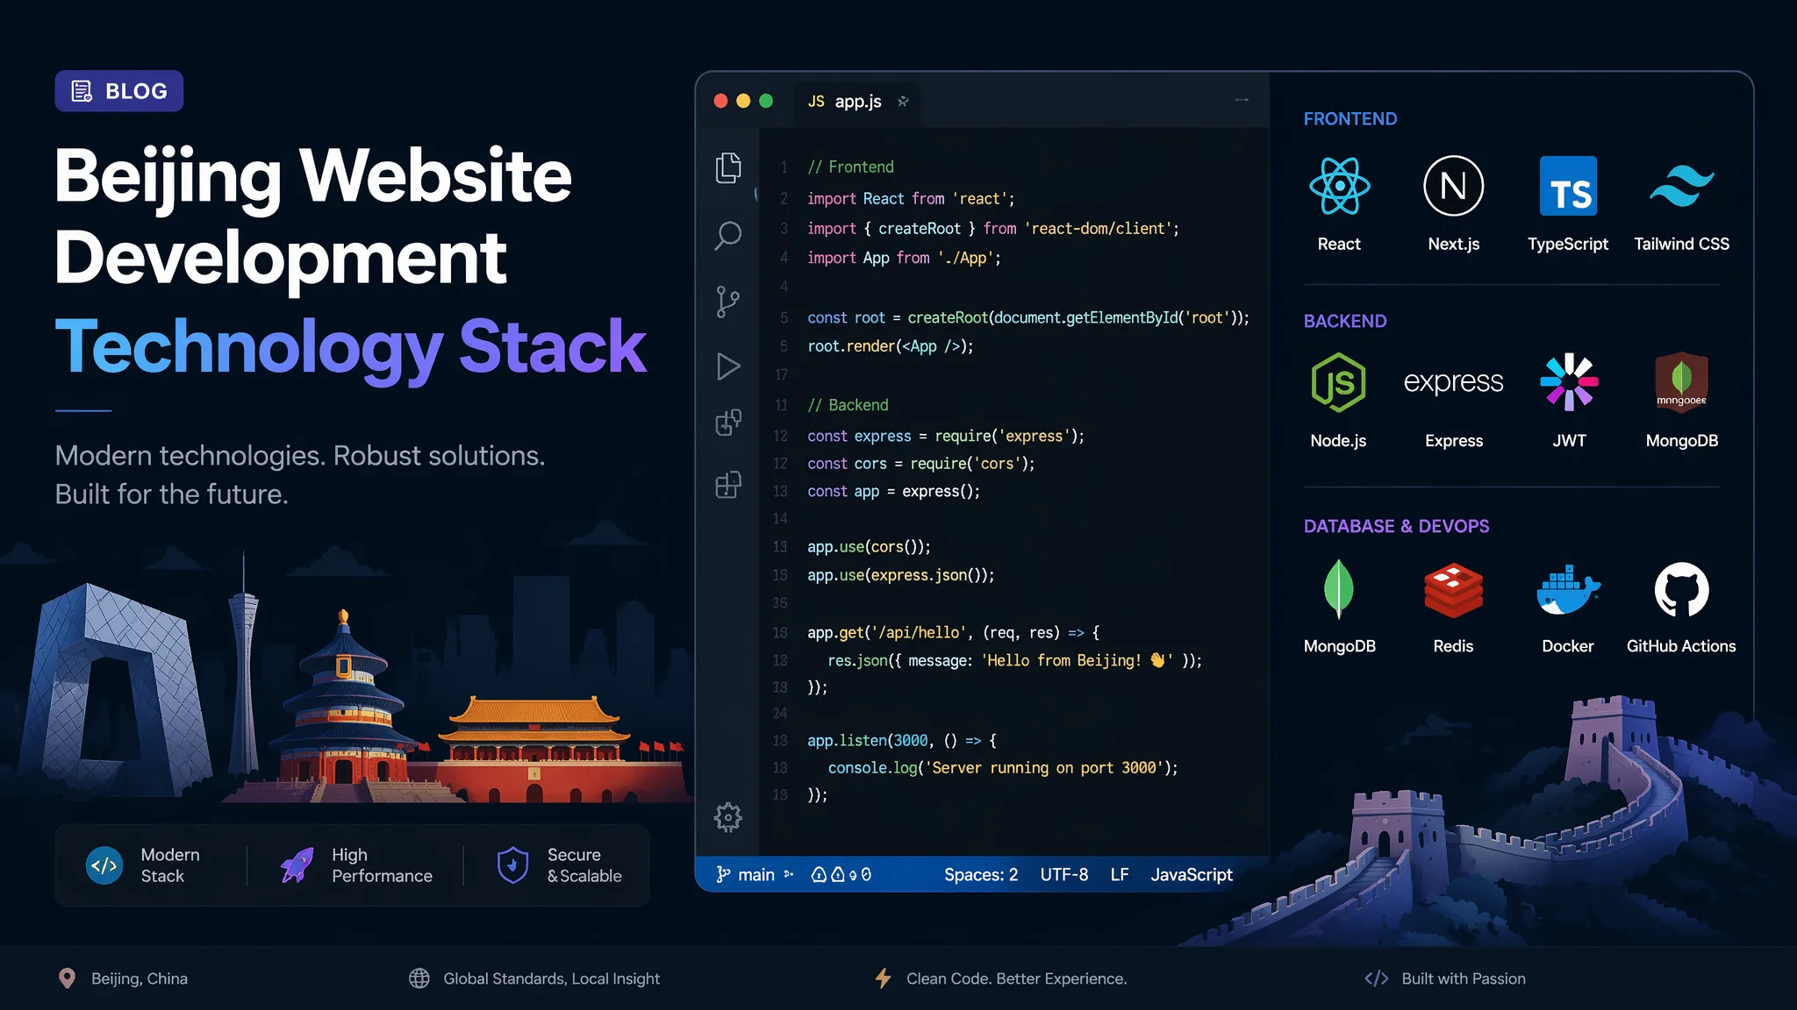Image resolution: width=1797 pixels, height=1010 pixels.
Task: Click the Modern Stack code icon
Action: click(x=104, y=865)
